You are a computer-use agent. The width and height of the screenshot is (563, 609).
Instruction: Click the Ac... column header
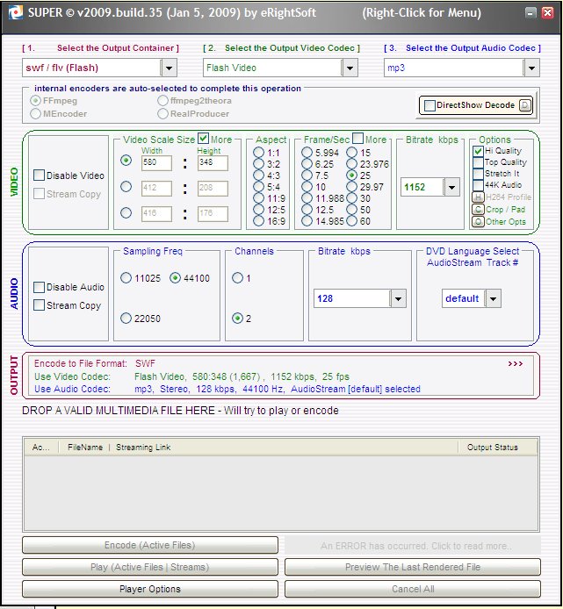pos(40,448)
